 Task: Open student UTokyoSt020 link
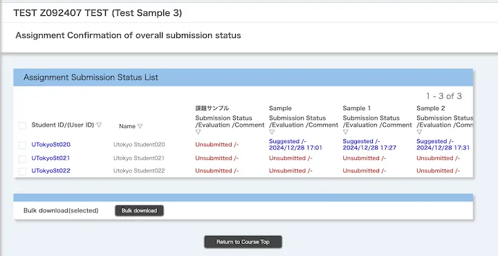(50, 145)
